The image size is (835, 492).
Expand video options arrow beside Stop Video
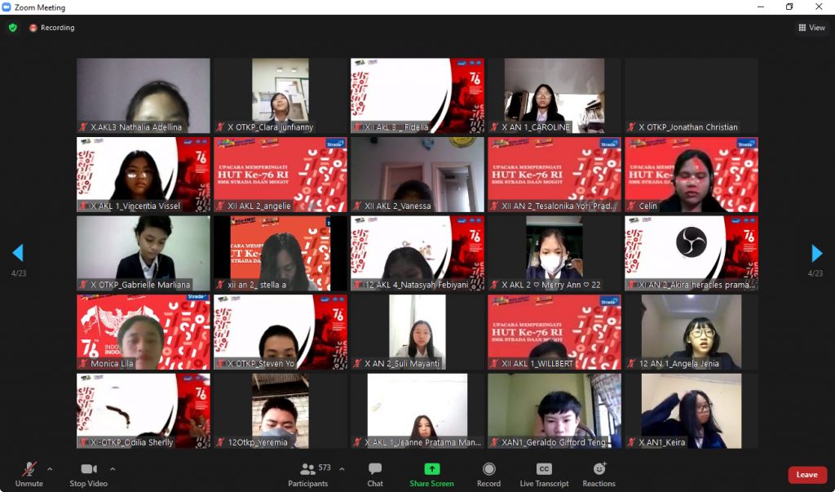point(113,469)
